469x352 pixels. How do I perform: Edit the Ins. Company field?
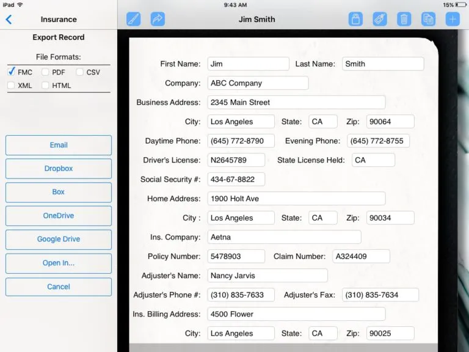(284, 237)
